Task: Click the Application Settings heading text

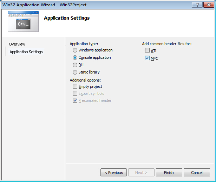Action: (x=67, y=18)
